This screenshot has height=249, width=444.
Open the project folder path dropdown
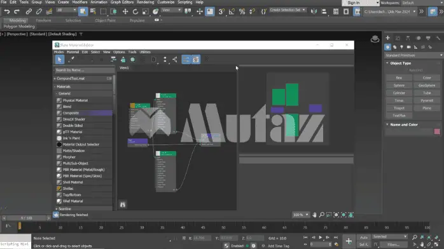[390, 11]
